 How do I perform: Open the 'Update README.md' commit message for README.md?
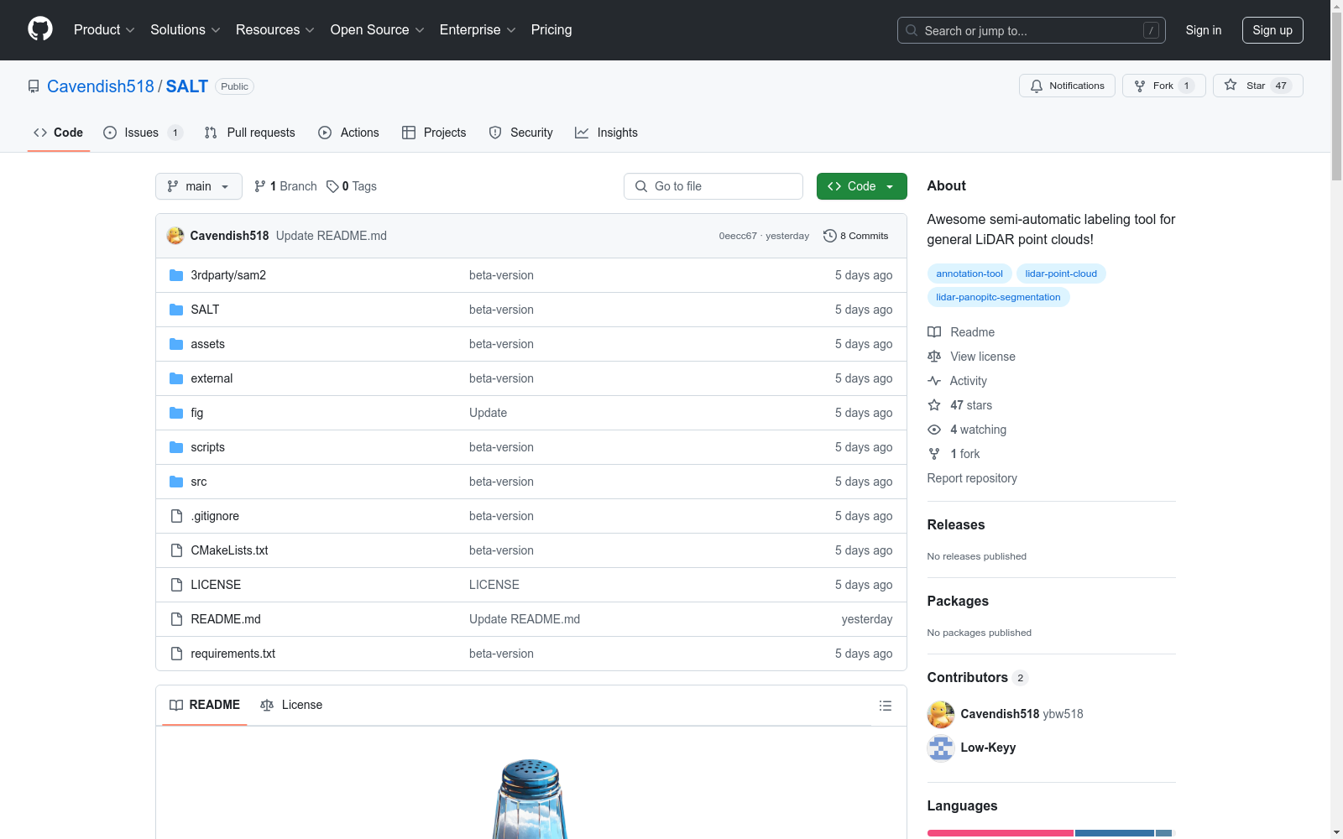click(x=525, y=619)
